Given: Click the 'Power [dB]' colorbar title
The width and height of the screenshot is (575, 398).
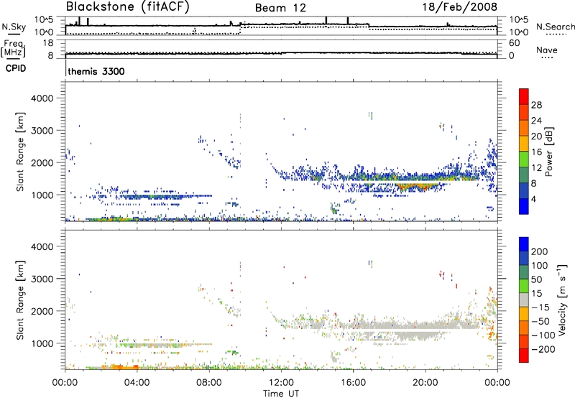Looking at the screenshot, I should point(548,152).
